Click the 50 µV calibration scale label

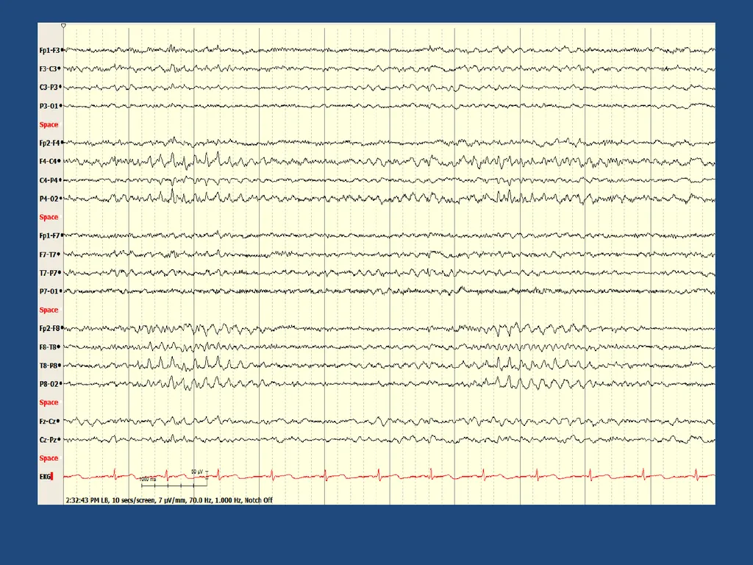[x=197, y=472]
